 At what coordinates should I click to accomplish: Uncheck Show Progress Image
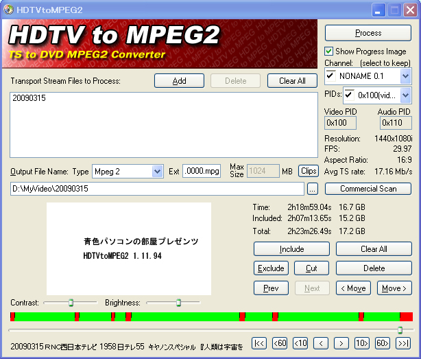point(330,51)
